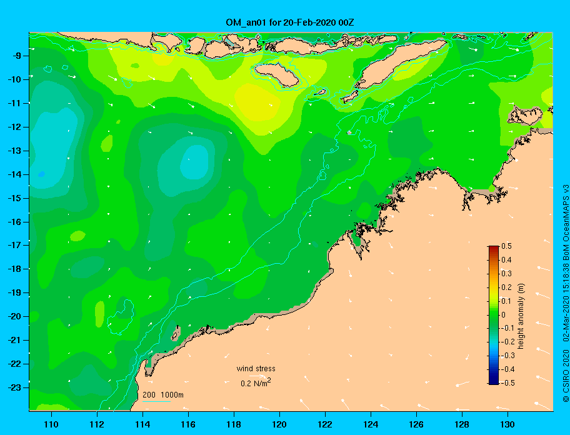Select the "-13" latitude axis label
This screenshot has height=435, width=570.
[x=14, y=151]
